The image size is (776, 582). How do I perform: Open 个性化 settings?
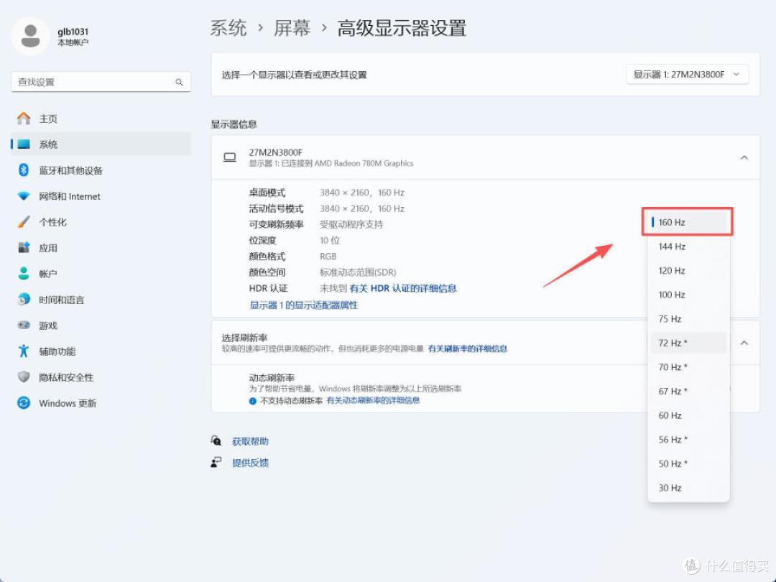pos(101,222)
